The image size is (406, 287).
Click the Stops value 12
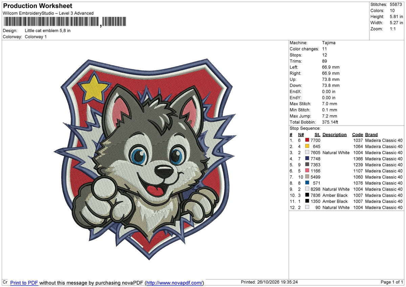[x=325, y=55]
